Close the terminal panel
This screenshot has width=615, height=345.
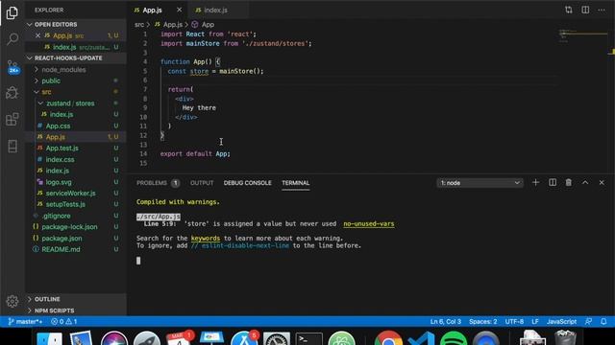coord(602,183)
